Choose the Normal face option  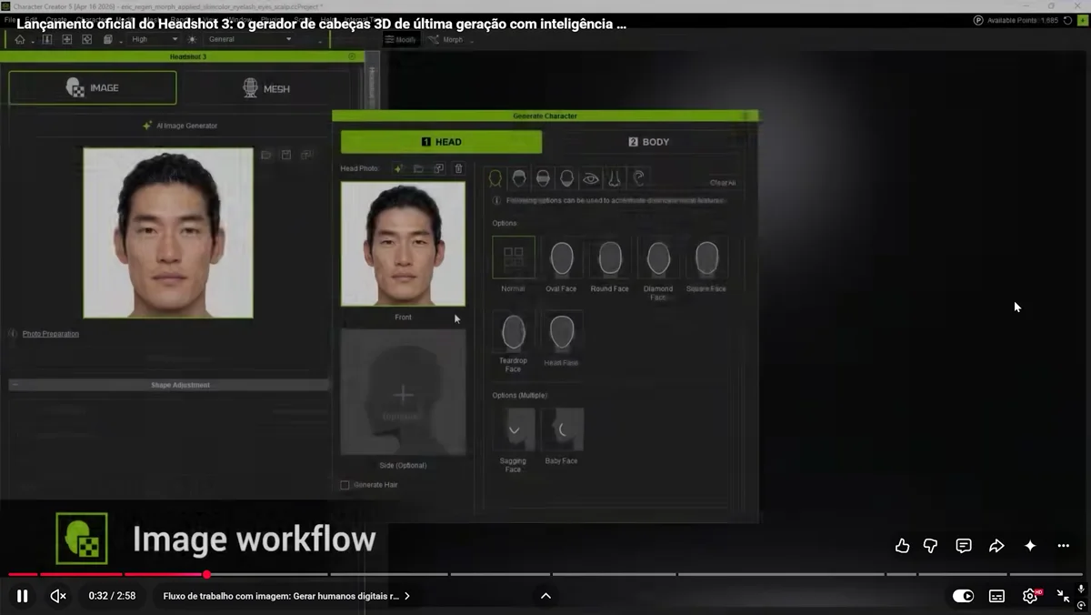point(514,257)
